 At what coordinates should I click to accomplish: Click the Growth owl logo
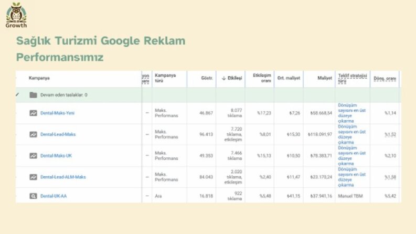16,15
